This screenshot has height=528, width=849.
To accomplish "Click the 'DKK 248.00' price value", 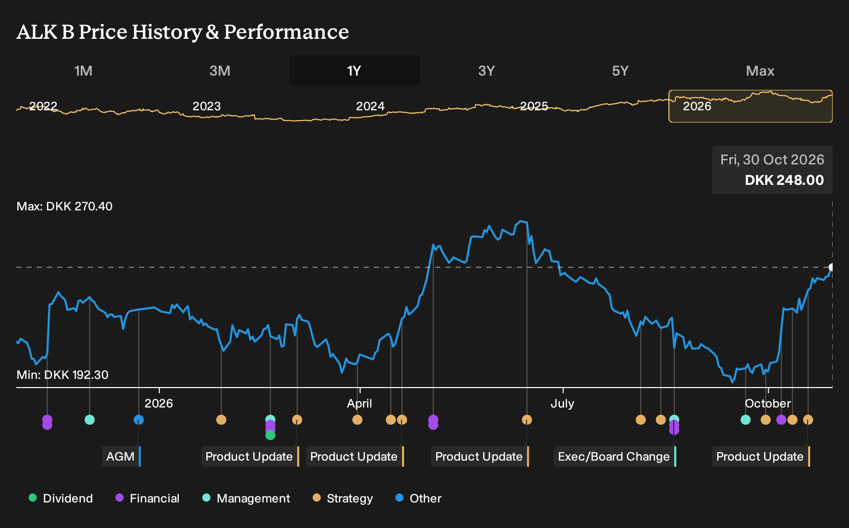I will tap(784, 180).
